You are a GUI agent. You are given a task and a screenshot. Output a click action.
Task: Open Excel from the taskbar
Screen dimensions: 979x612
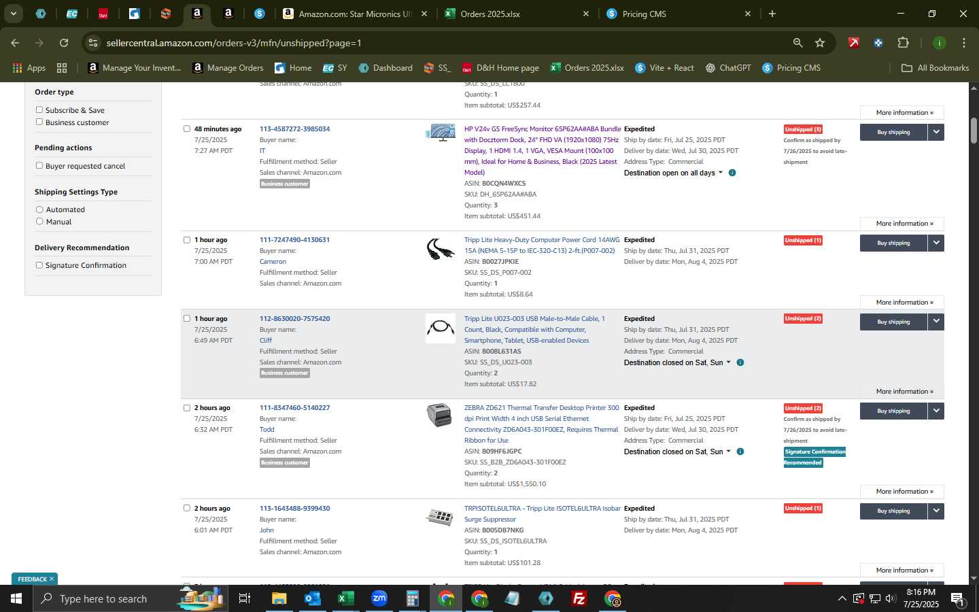coord(345,598)
